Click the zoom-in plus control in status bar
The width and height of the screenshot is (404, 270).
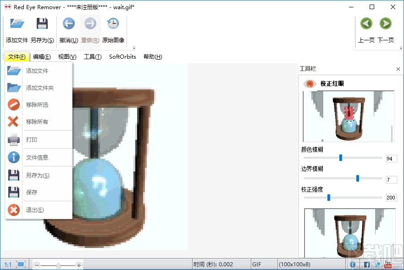coord(78,264)
